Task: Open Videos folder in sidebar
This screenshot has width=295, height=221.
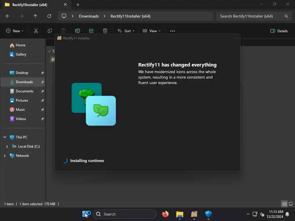Action: tap(21, 119)
